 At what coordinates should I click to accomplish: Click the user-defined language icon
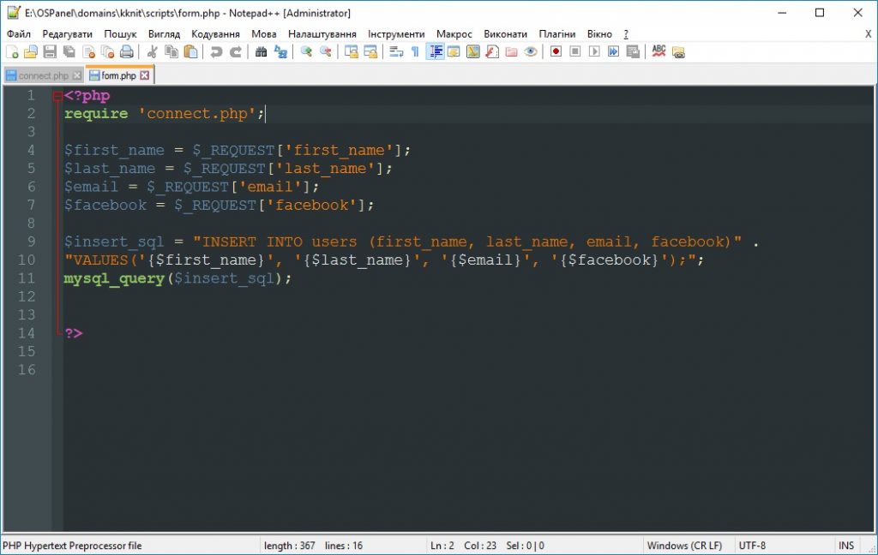454,52
